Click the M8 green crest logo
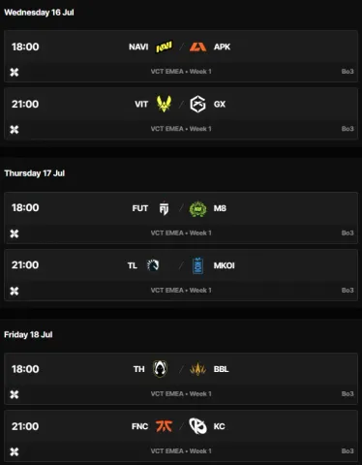Image resolution: width=362 pixels, height=465 pixels. click(x=197, y=208)
